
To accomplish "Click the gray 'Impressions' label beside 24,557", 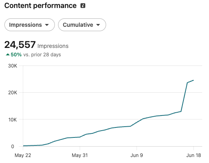I will (53, 46).
